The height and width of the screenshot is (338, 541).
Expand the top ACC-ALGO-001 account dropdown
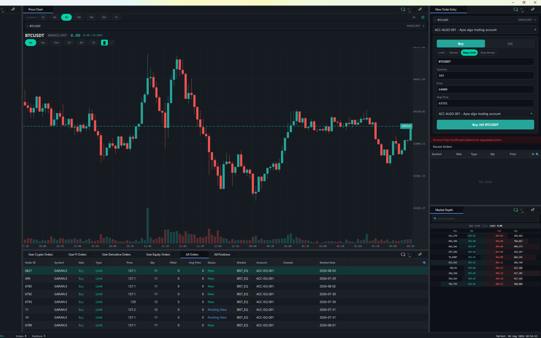[485, 30]
